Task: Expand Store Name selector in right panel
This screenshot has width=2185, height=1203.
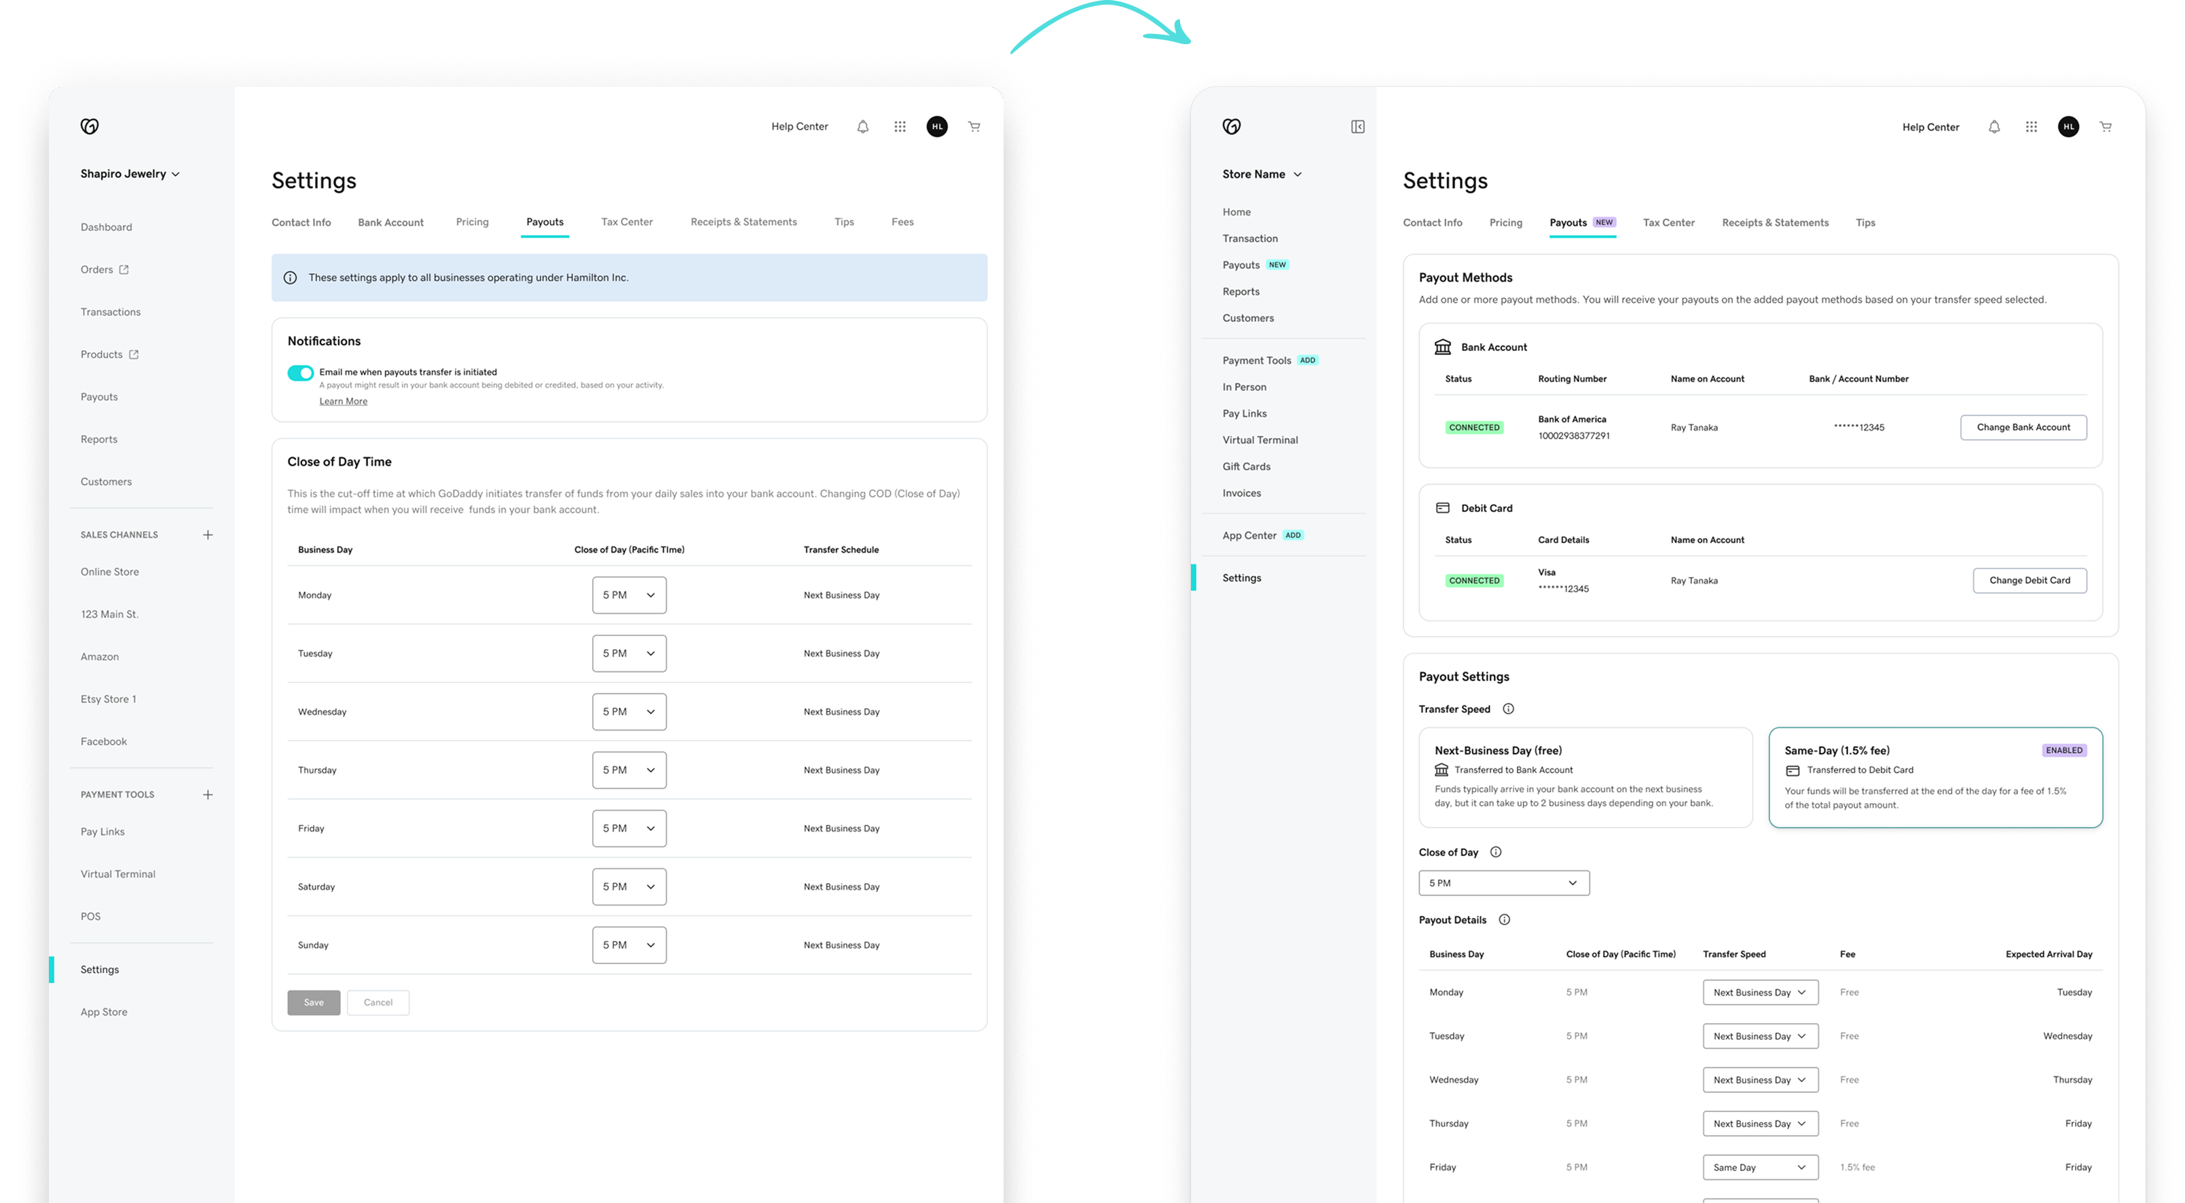Action: [x=1262, y=174]
